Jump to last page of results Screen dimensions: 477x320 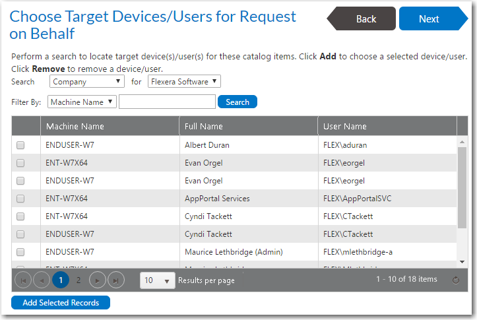point(116,280)
